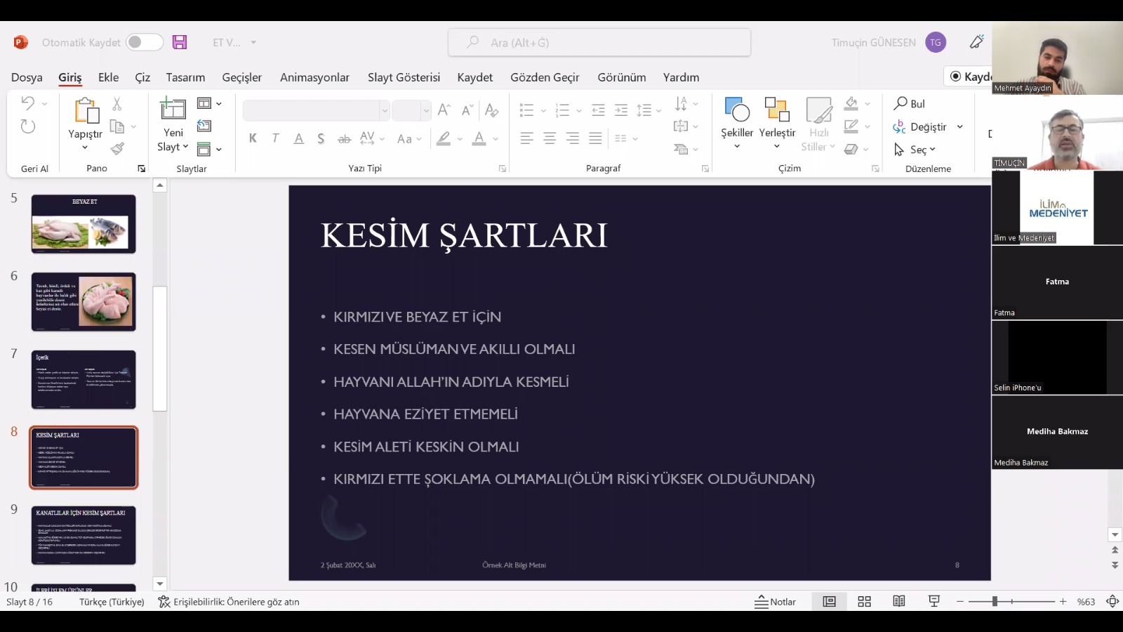Click the Save icon in title bar
1123x632 pixels.
pos(180,42)
